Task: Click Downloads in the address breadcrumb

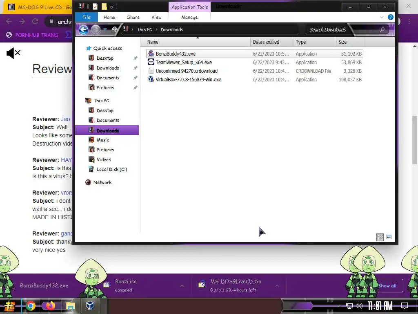Action: (x=172, y=29)
